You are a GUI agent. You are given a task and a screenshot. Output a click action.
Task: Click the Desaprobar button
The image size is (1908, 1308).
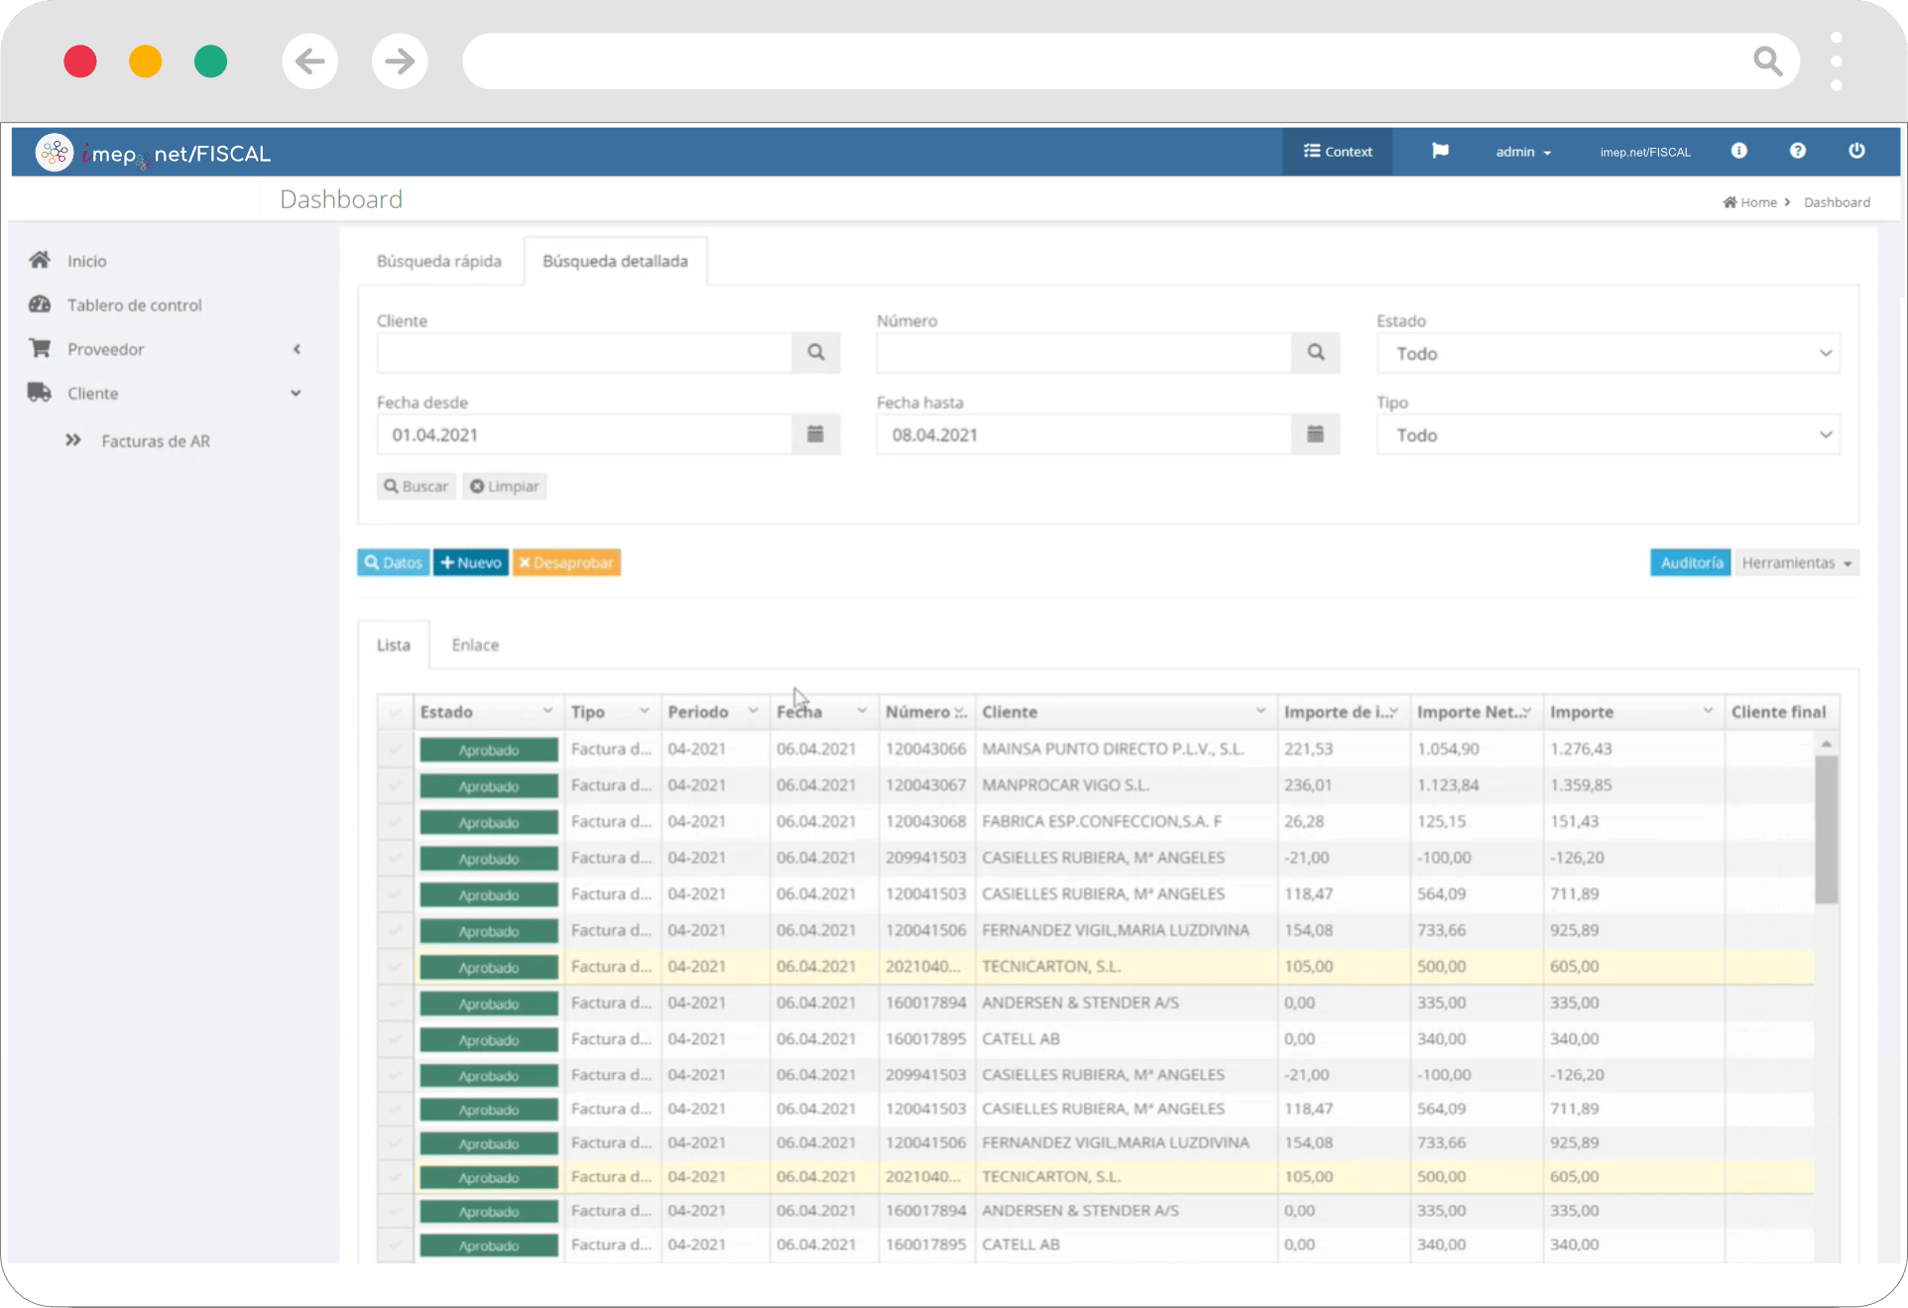click(566, 562)
